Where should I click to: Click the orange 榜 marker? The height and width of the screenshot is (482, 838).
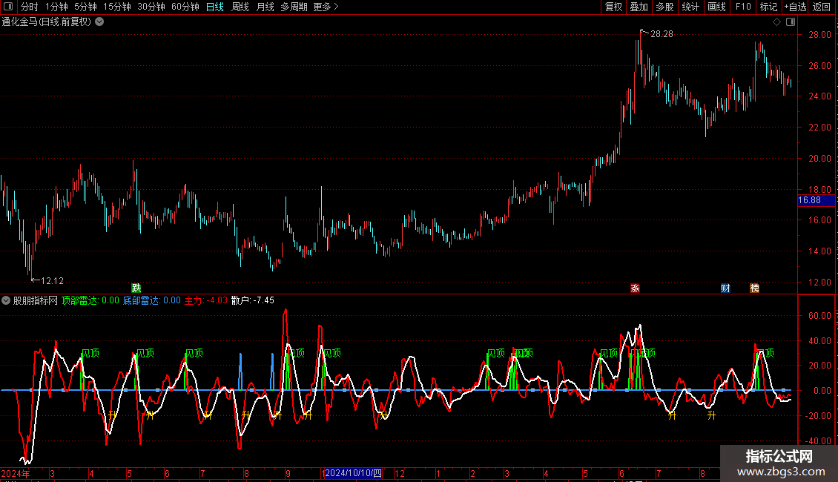[x=755, y=288]
